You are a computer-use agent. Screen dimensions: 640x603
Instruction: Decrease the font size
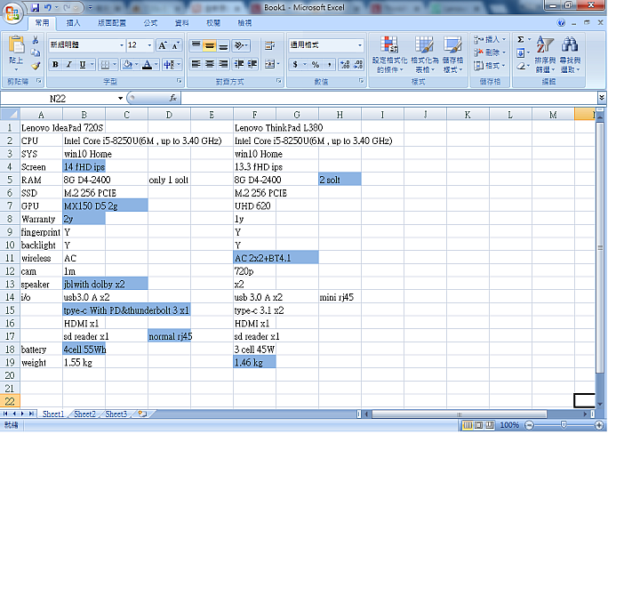[x=175, y=45]
